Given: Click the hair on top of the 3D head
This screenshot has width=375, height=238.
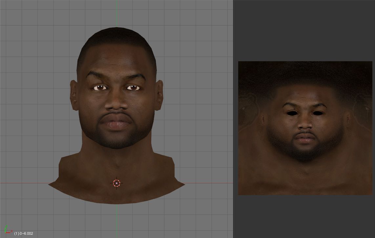Looking at the screenshot, I should coord(116,36).
